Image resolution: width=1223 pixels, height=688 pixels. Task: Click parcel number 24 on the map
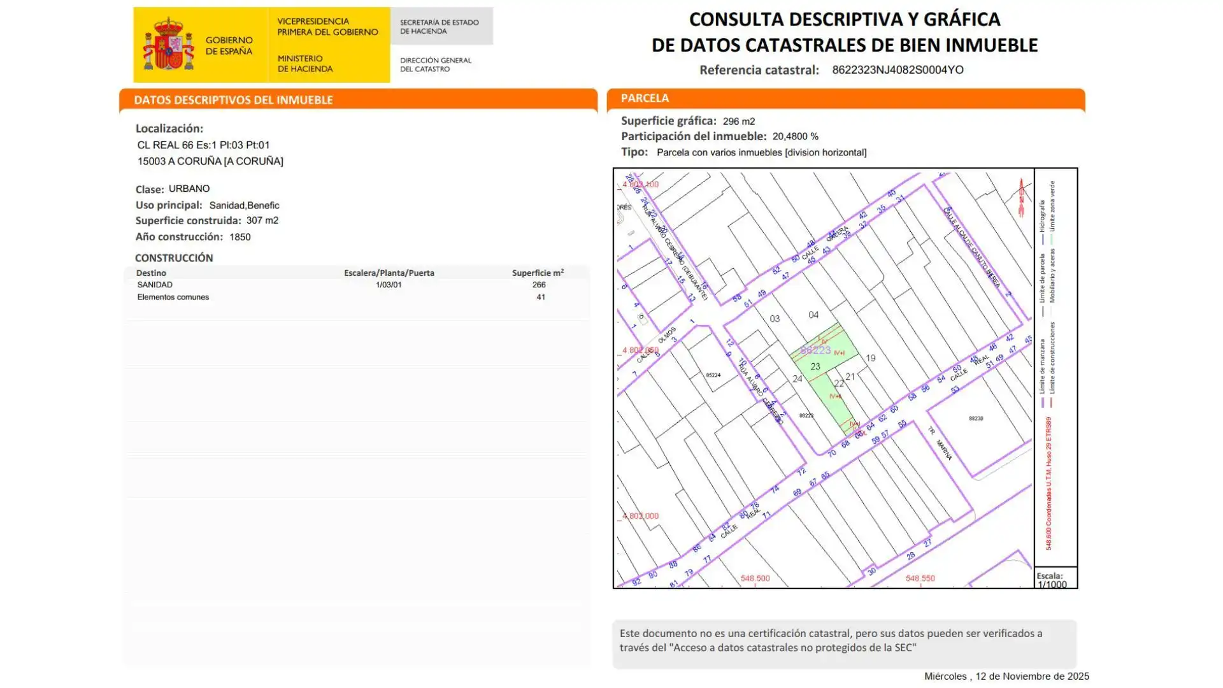click(797, 379)
